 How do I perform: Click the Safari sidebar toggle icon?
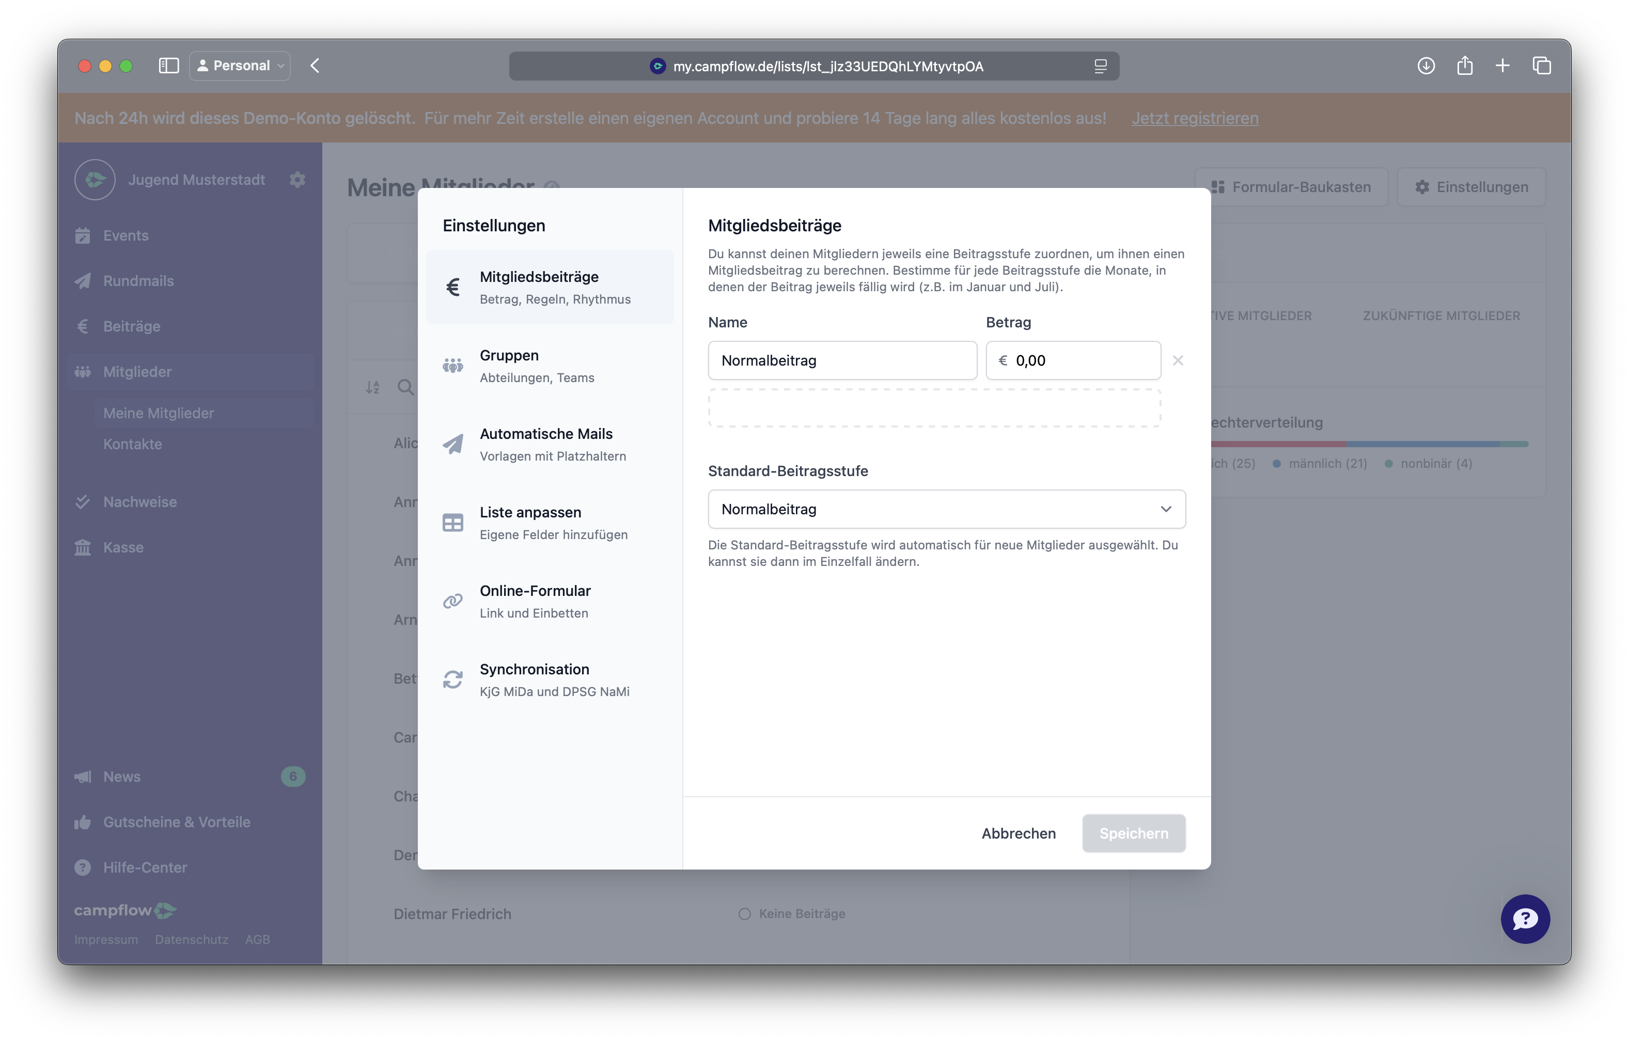[168, 66]
